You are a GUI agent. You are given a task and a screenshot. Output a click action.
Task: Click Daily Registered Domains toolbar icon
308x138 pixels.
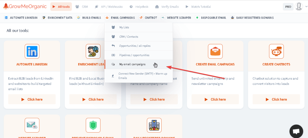point(233,18)
